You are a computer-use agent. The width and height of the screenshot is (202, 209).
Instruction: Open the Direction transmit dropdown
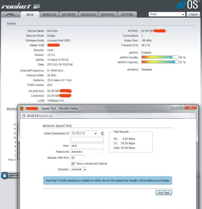pos(79,169)
